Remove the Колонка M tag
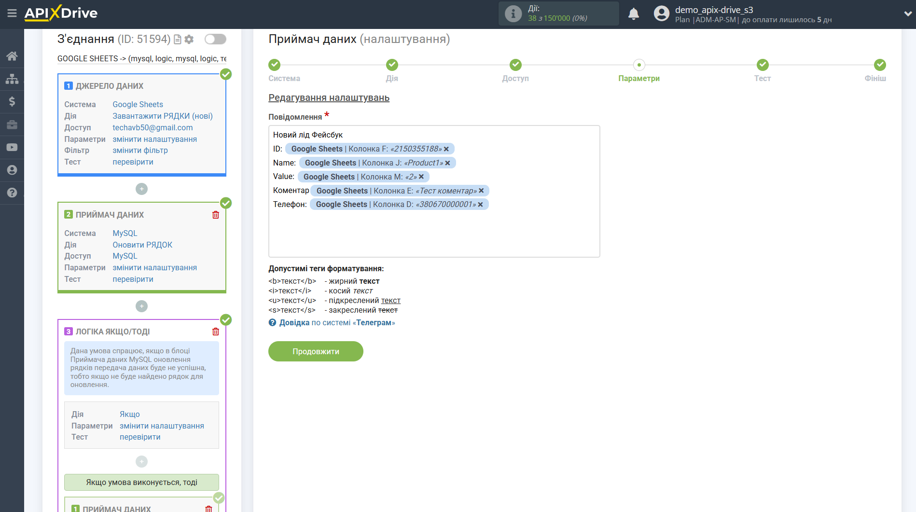The width and height of the screenshot is (916, 512). pyautogui.click(x=421, y=177)
